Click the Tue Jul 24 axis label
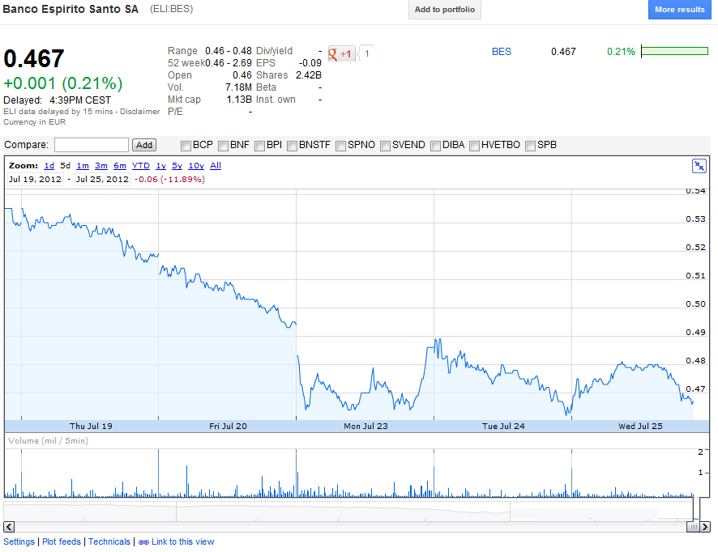 503,427
